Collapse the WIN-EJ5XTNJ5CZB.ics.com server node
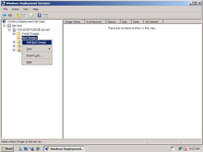The height and width of the screenshot is (152, 203). [x=9, y=30]
